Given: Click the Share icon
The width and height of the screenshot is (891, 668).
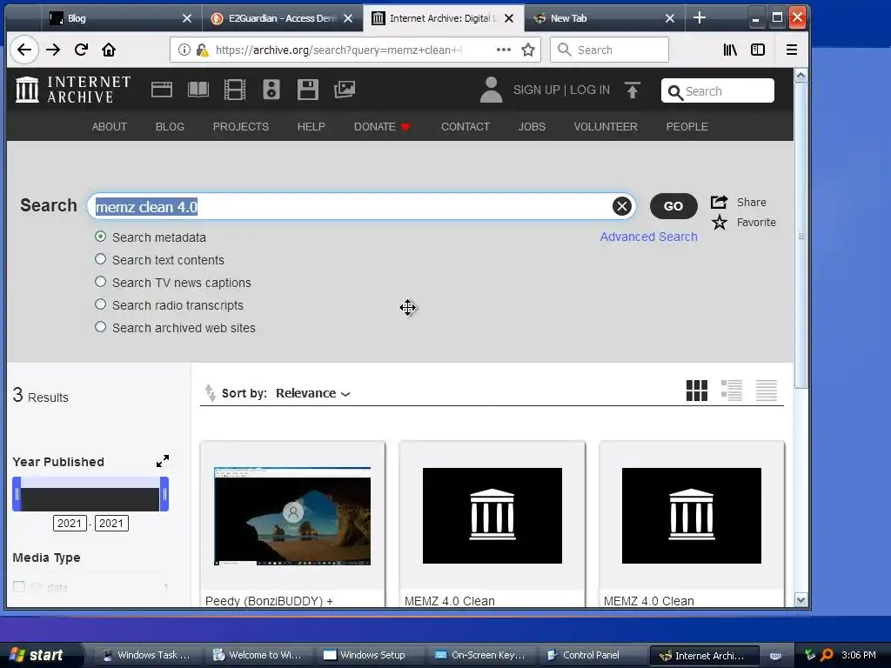Looking at the screenshot, I should point(719,202).
